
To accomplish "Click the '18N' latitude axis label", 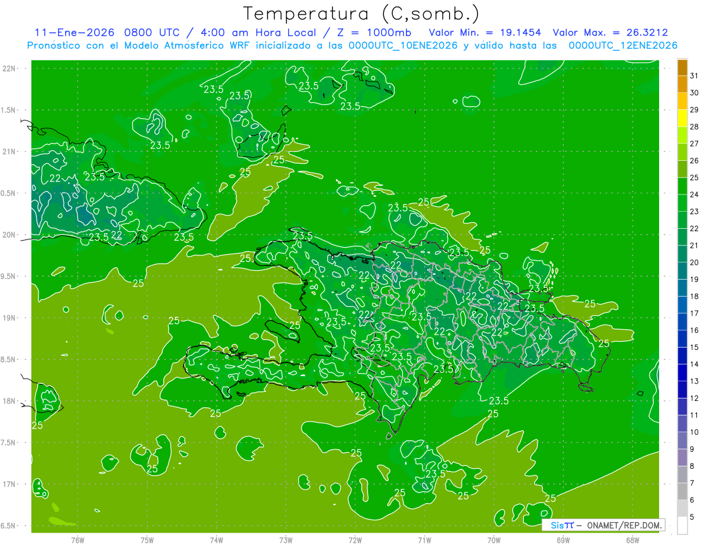I will 9,401.
